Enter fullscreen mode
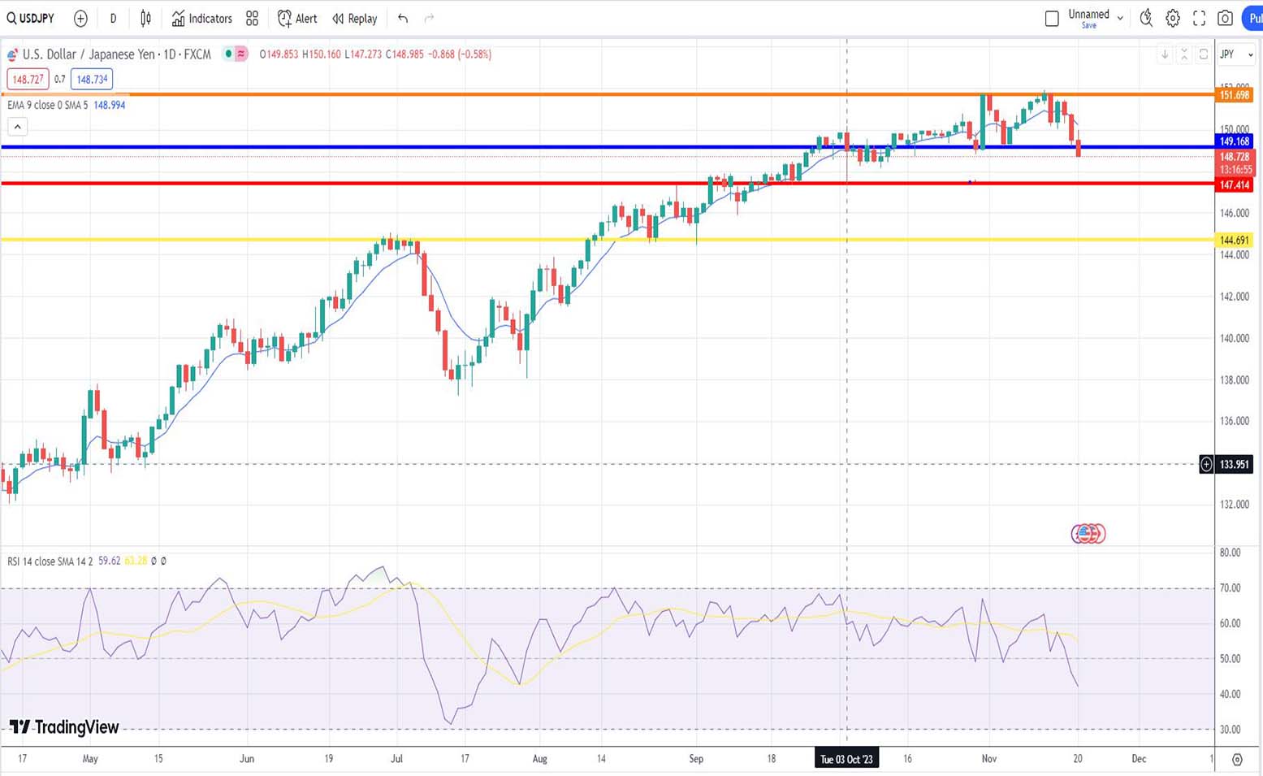1263x776 pixels. pyautogui.click(x=1199, y=18)
